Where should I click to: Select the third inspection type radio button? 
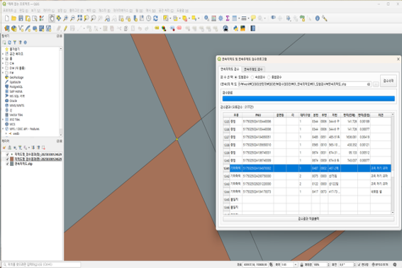point(269,77)
